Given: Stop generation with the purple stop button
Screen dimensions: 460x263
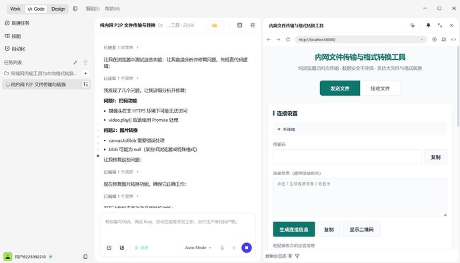Looking at the screenshot, I should pos(247,248).
